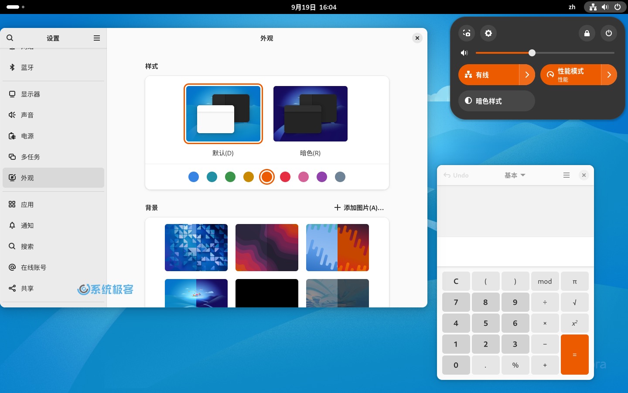The width and height of the screenshot is (628, 393).
Task: Open the Settings hamburger menu
Action: tap(97, 38)
